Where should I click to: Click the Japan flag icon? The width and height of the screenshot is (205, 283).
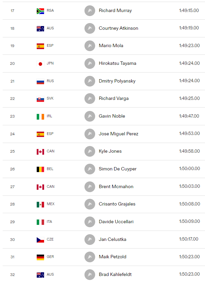40,64
